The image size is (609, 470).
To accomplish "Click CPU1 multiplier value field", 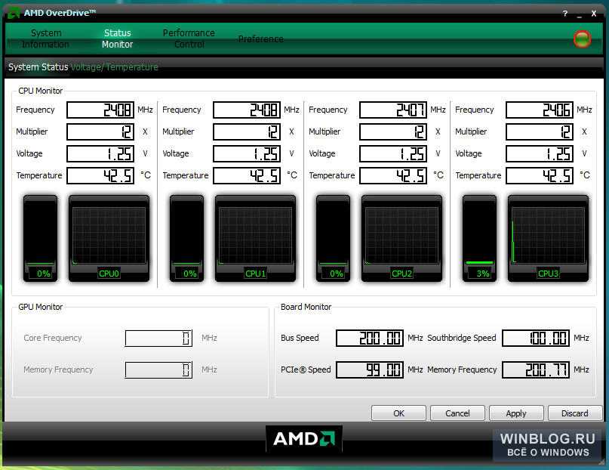I will click(x=247, y=131).
